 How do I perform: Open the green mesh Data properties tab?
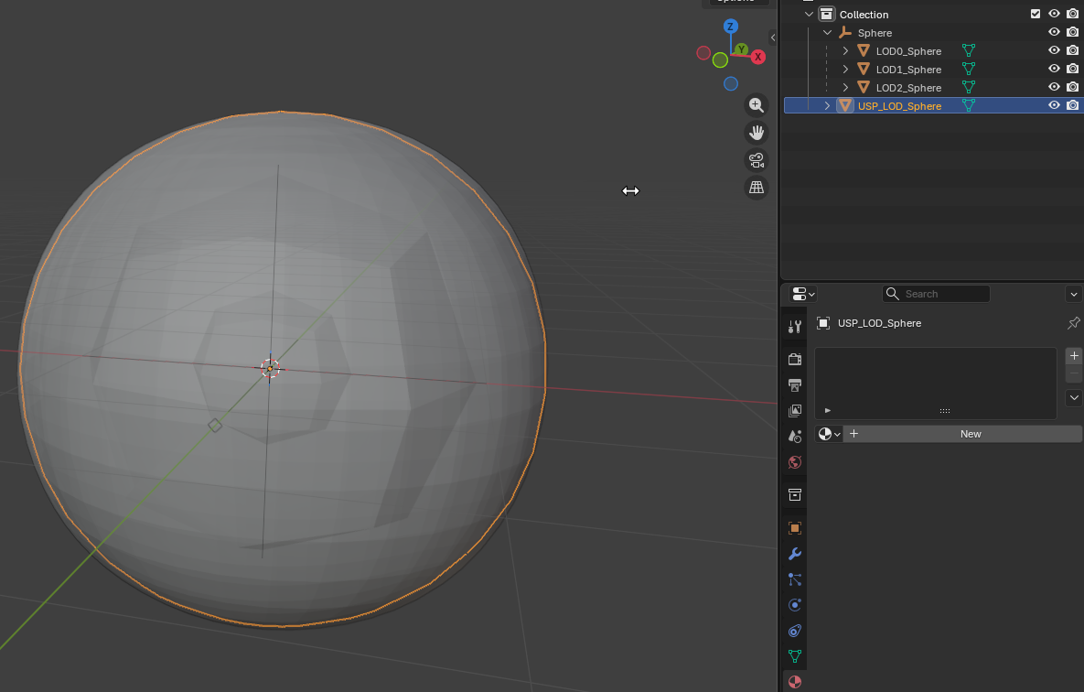[x=794, y=656]
